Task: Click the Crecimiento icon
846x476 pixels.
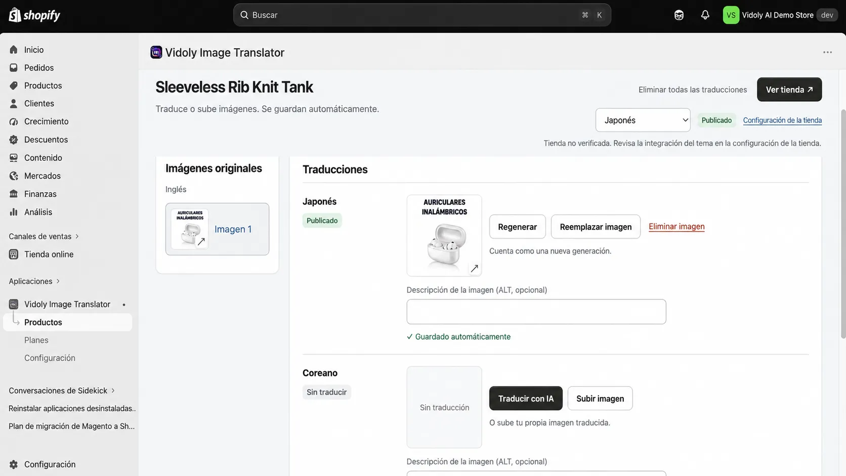Action: click(x=14, y=121)
